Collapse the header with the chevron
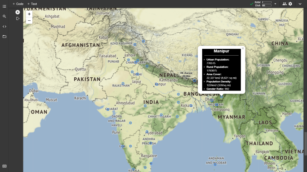The height and width of the screenshot is (172, 307). click(300, 4)
